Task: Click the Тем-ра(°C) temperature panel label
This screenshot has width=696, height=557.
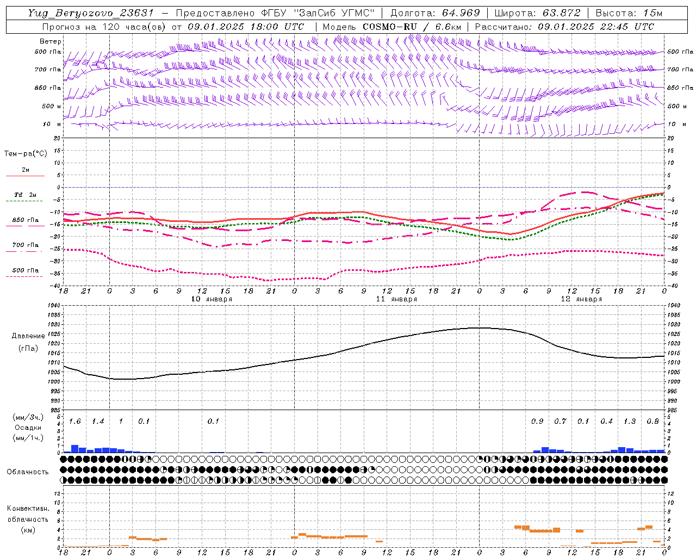Action: click(x=26, y=154)
